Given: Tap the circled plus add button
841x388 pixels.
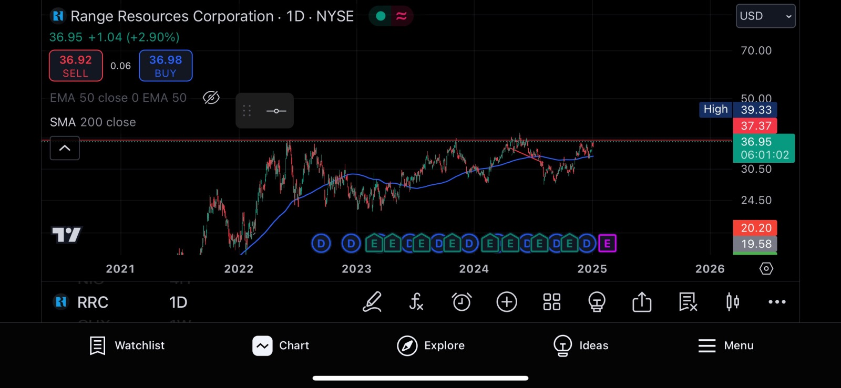Looking at the screenshot, I should point(507,302).
